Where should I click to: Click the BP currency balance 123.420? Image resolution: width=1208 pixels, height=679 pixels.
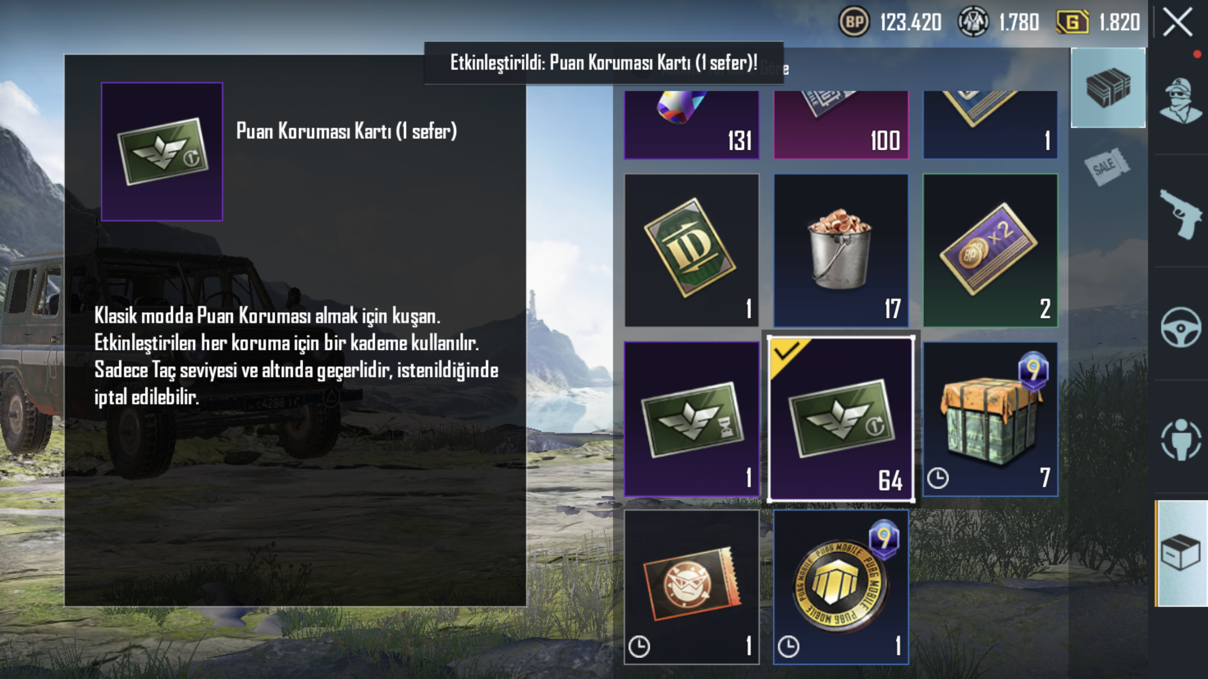pyautogui.click(x=890, y=22)
